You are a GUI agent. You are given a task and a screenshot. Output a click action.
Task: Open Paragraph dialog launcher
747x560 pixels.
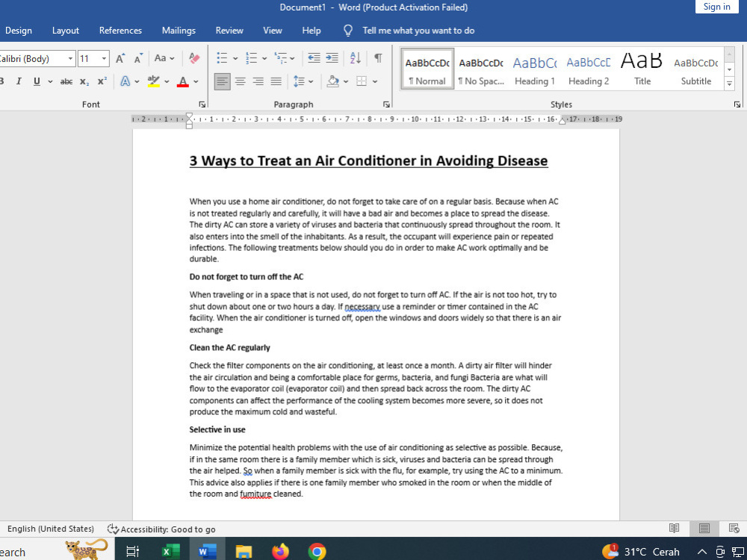pyautogui.click(x=386, y=105)
